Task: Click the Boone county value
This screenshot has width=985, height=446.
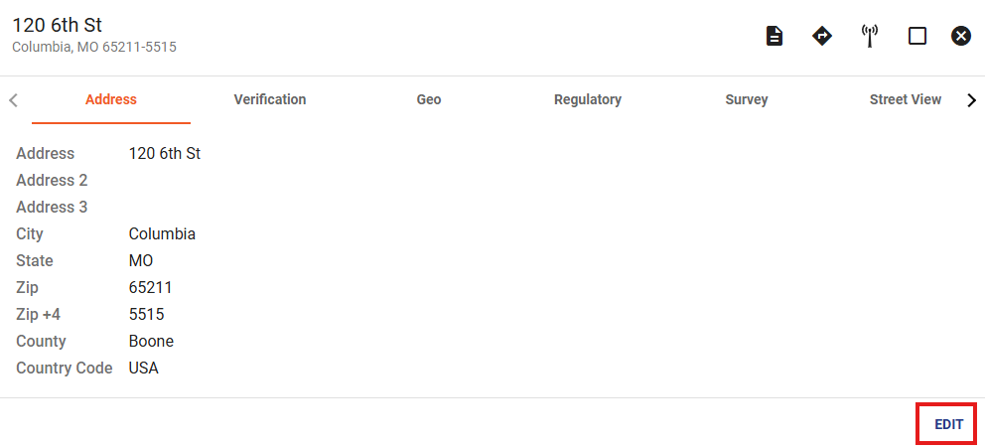Action: pyautogui.click(x=151, y=341)
